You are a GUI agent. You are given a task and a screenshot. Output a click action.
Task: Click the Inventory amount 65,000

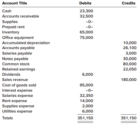(86, 32)
